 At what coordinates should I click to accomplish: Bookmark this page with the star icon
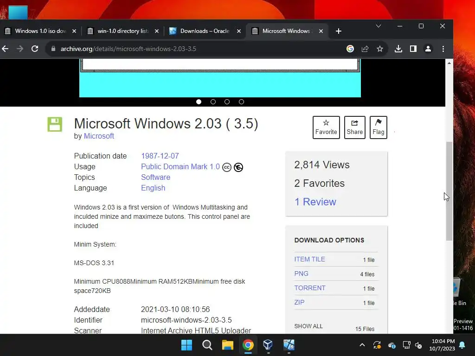(380, 49)
